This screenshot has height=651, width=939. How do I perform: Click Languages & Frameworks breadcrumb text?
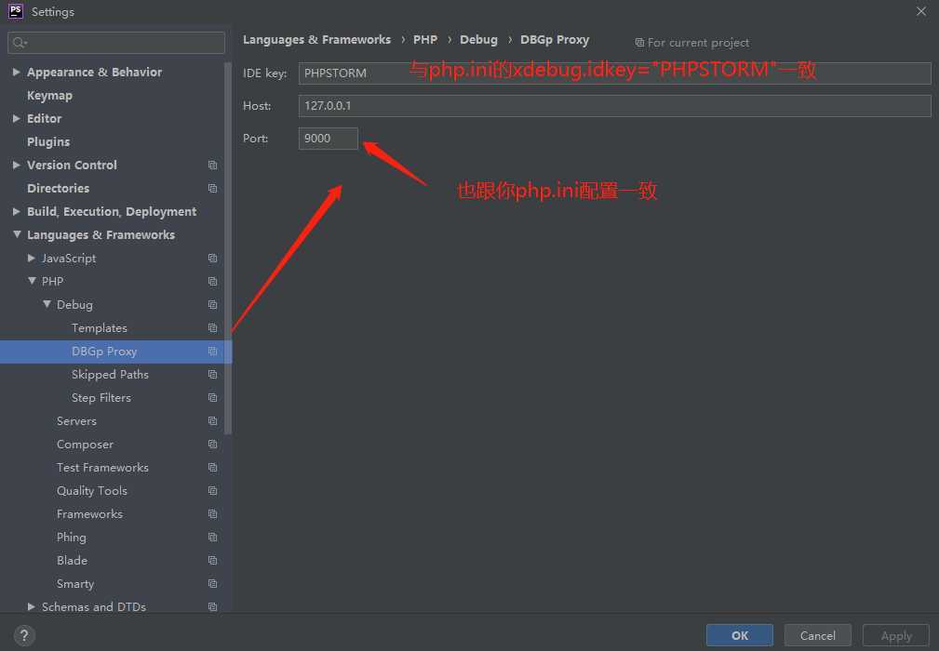pos(316,39)
